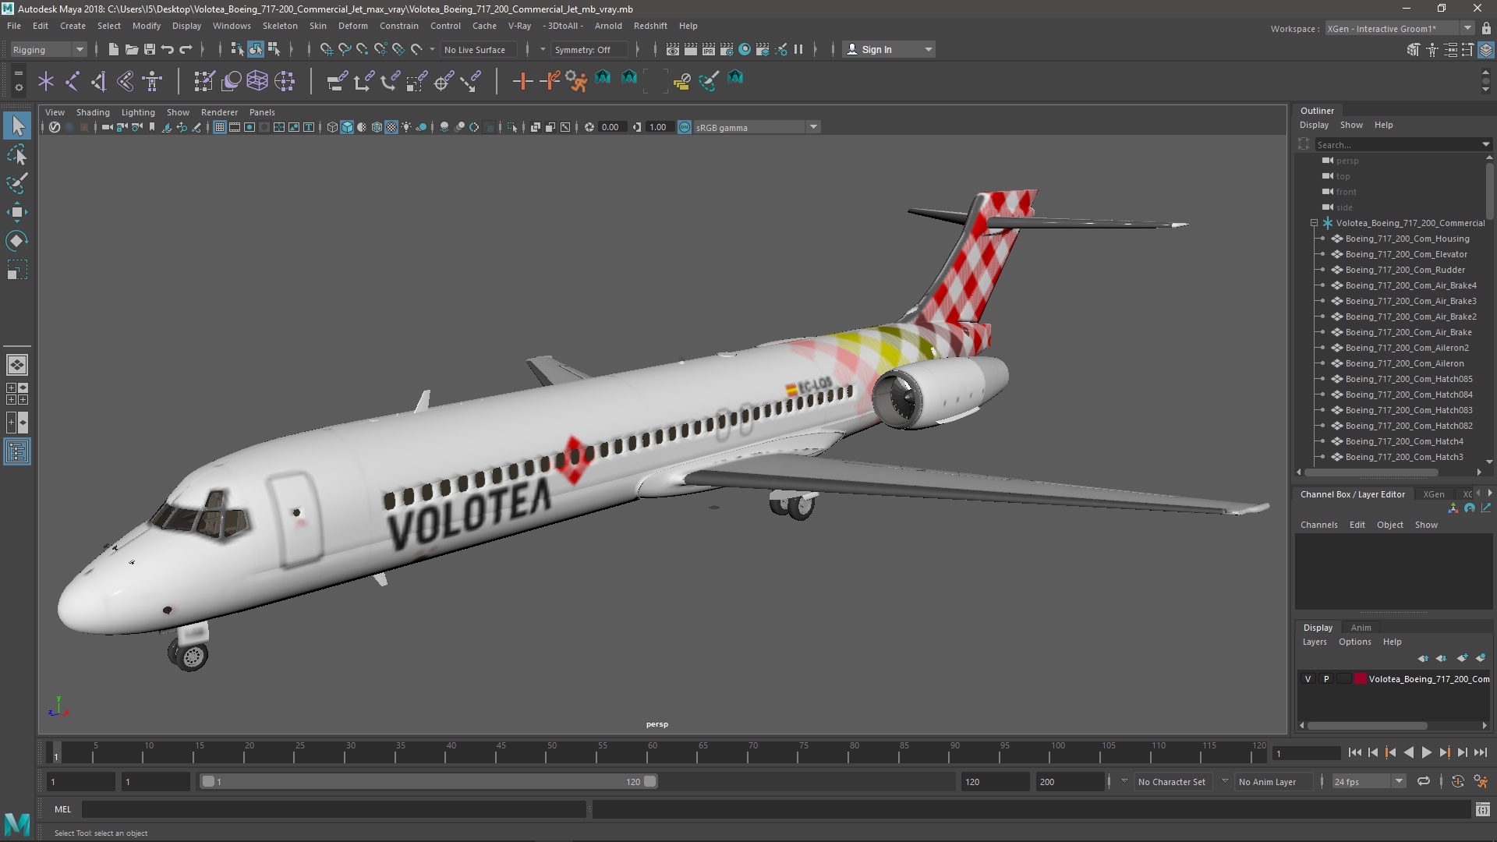Activate the Paint Selection tool

[17, 184]
